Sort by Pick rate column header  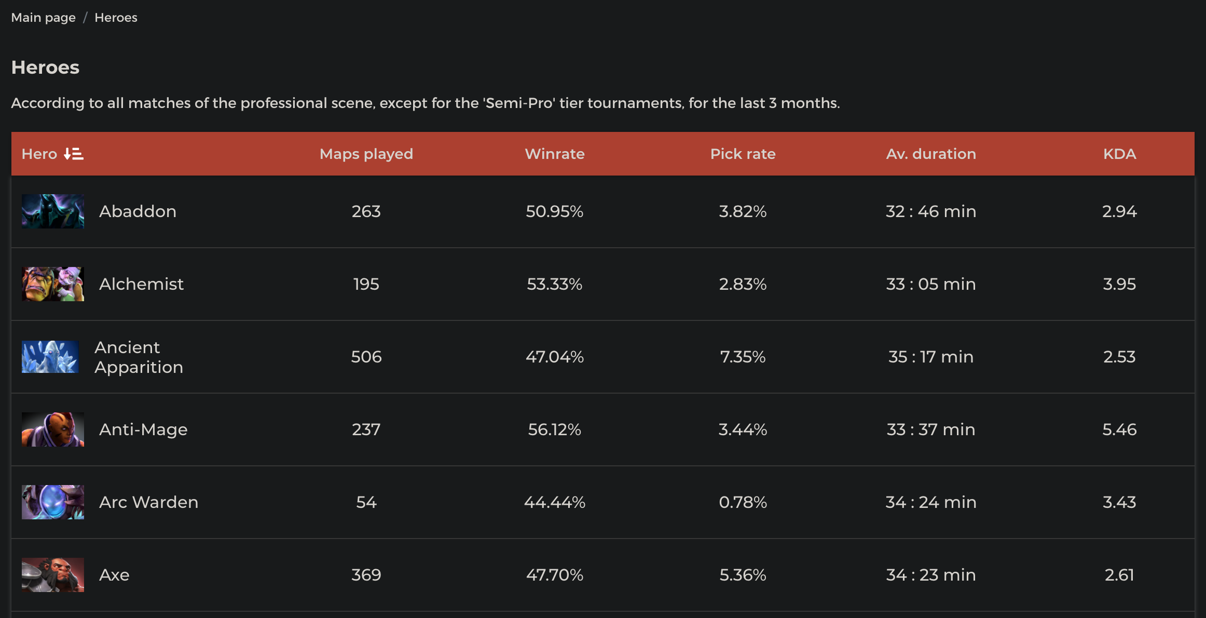coord(743,154)
